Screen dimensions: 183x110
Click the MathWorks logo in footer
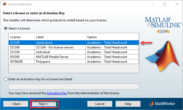(x=162, y=104)
